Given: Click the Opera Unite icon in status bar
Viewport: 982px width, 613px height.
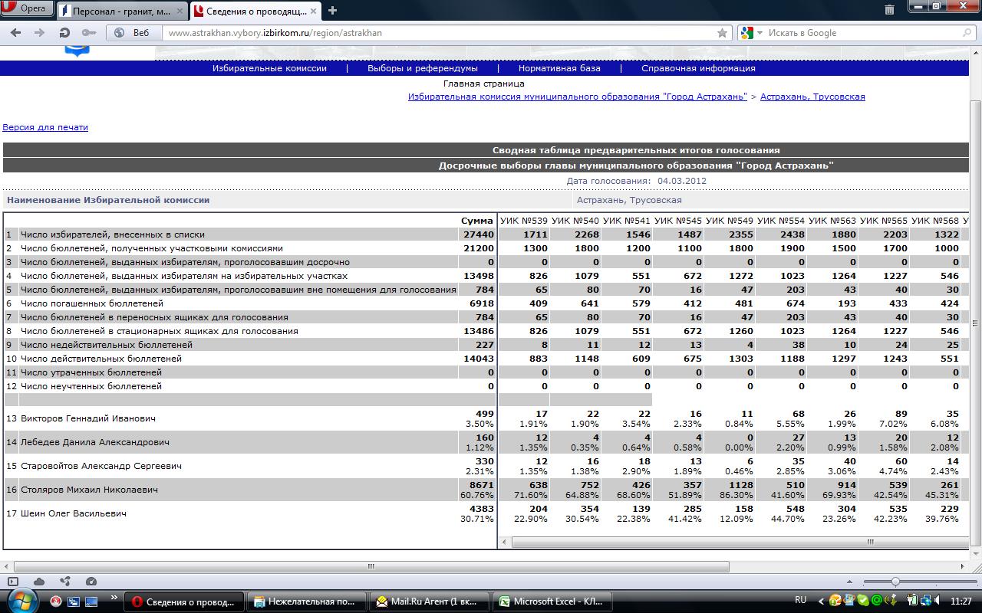Looking at the screenshot, I should tap(65, 582).
